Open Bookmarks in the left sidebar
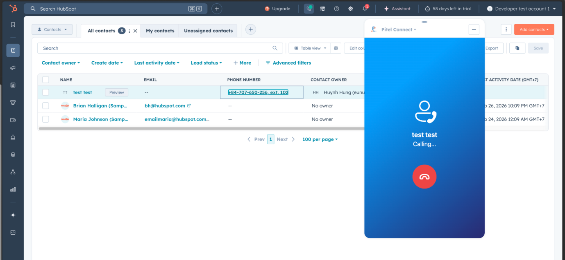The width and height of the screenshot is (565, 260). [x=13, y=25]
